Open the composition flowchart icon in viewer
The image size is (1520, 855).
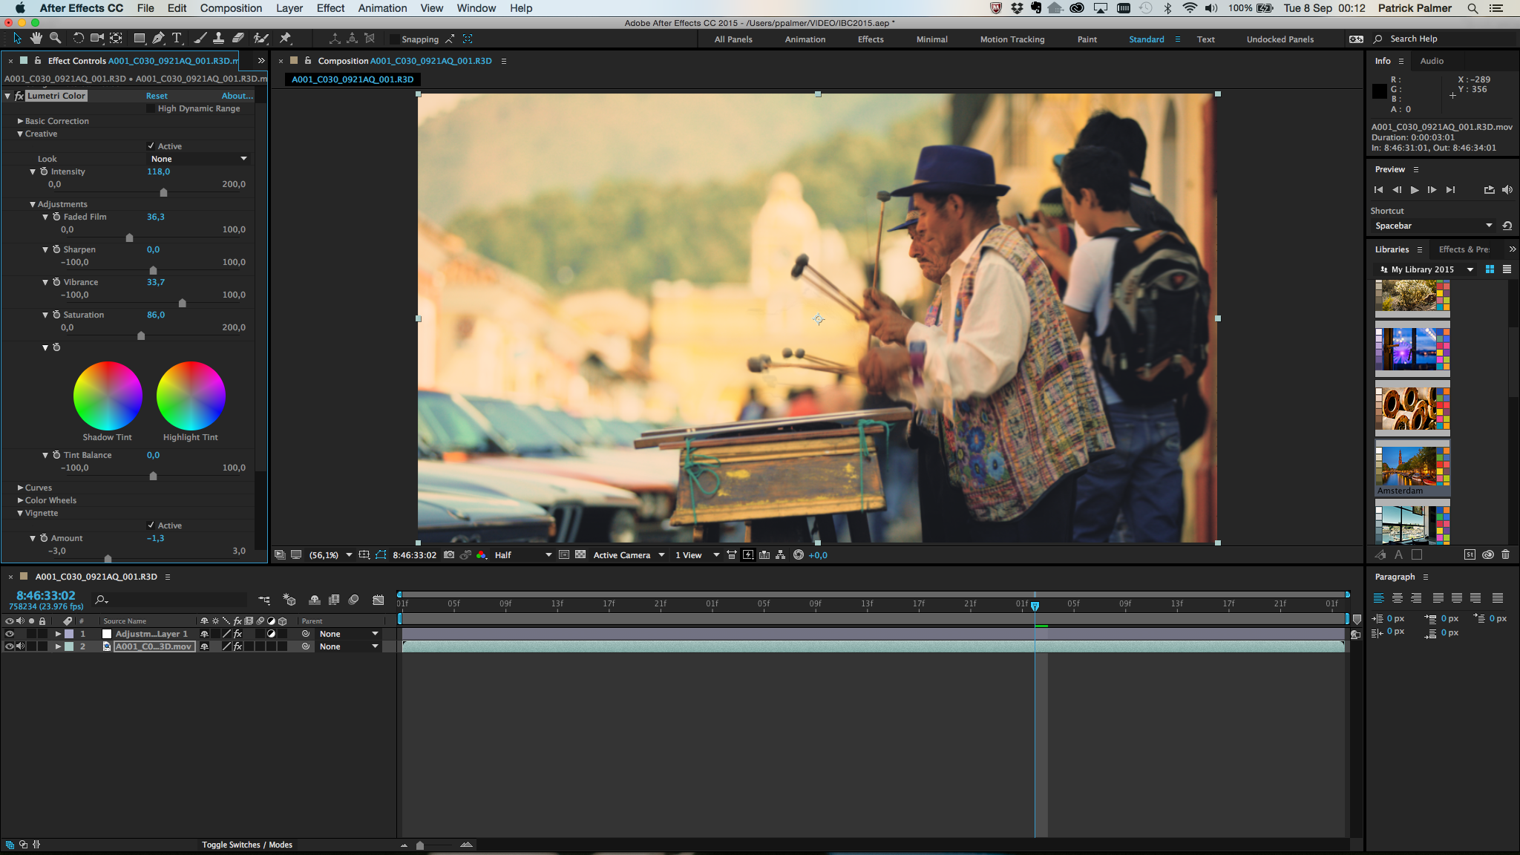(x=781, y=555)
